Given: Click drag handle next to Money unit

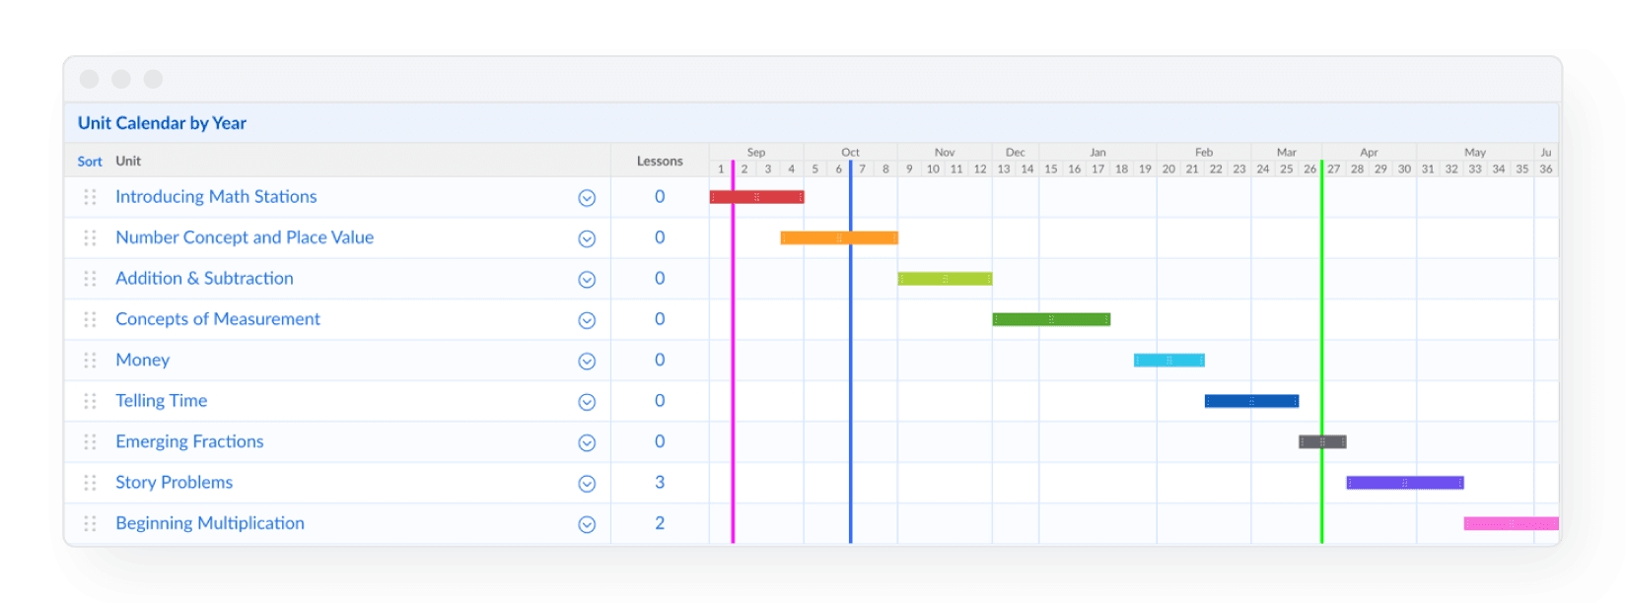Looking at the screenshot, I should pos(90,361).
